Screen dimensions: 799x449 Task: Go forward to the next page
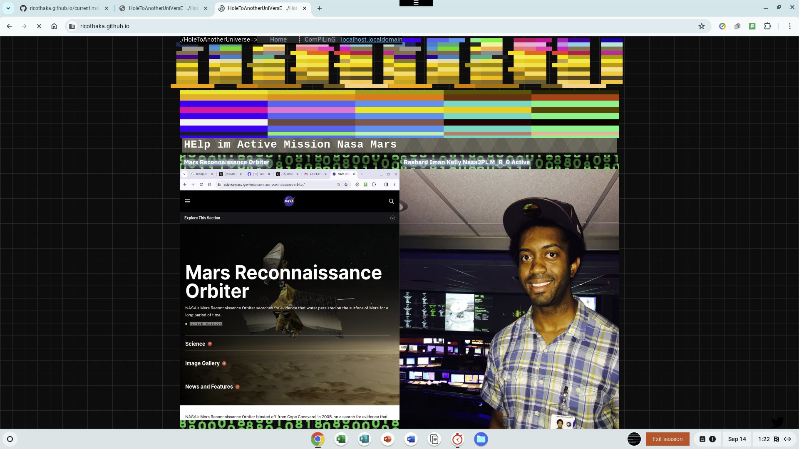[24, 26]
